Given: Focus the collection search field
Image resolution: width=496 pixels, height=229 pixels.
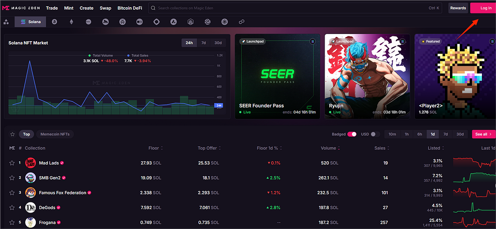Looking at the screenshot, I should click(291, 8).
